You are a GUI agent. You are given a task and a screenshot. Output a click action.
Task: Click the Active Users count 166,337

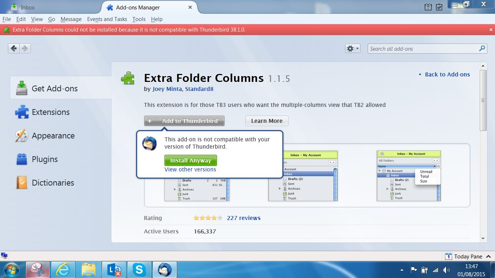tap(205, 231)
